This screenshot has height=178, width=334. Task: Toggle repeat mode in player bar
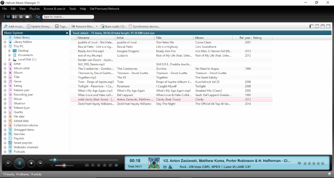110,165
